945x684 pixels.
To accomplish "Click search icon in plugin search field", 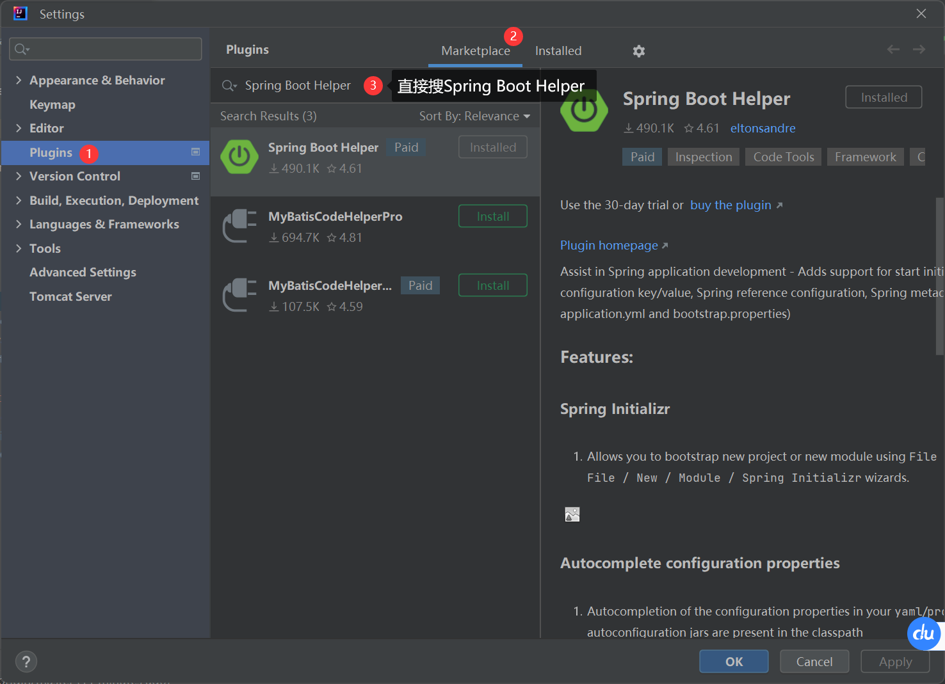I will coord(229,86).
